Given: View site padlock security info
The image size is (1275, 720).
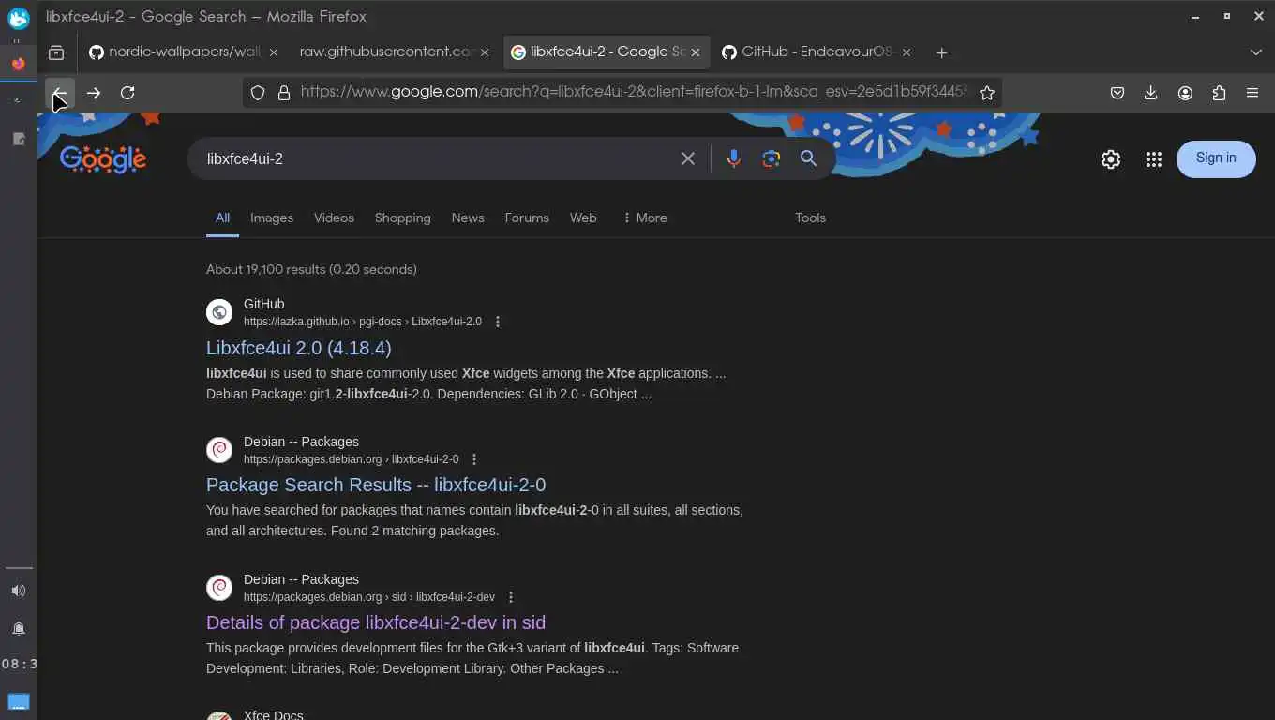Looking at the screenshot, I should 284,93.
